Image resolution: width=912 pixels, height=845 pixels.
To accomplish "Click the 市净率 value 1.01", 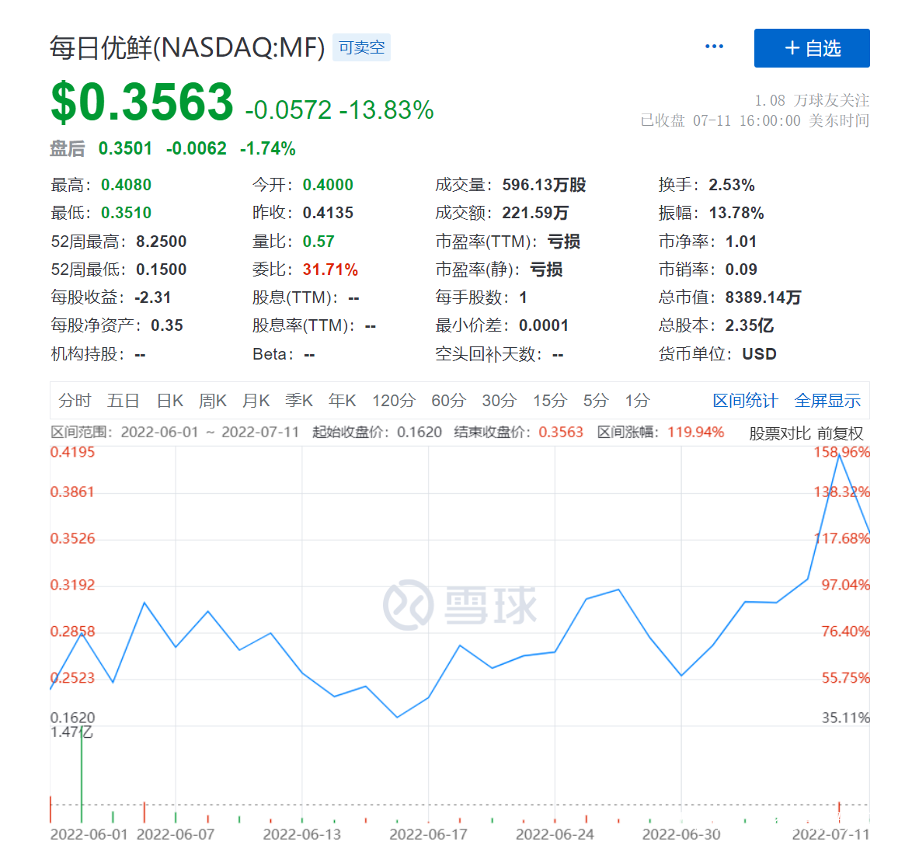I will point(740,242).
